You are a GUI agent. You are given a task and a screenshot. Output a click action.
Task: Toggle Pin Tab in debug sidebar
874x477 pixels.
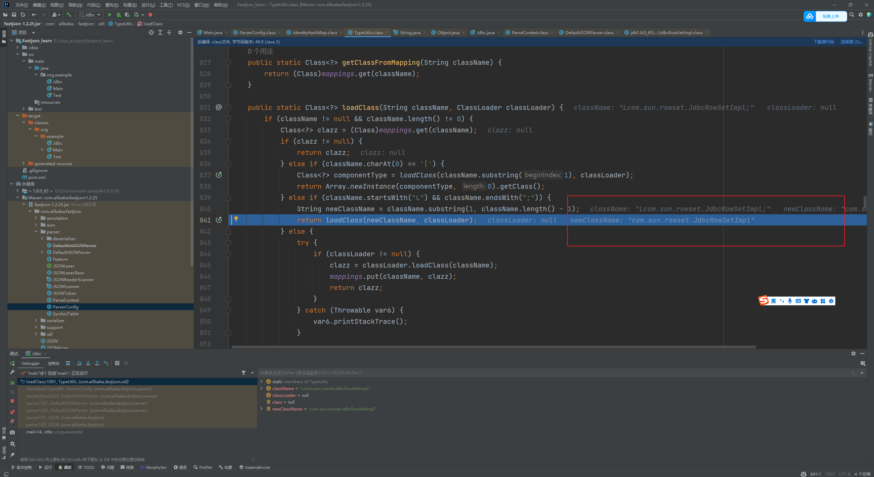tap(12, 455)
